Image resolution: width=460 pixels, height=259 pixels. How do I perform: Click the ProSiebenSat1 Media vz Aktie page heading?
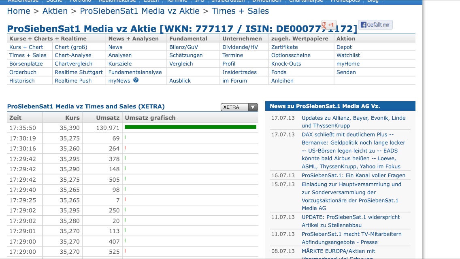182,29
